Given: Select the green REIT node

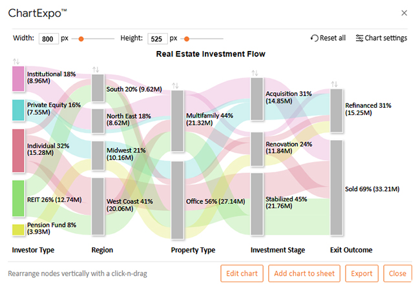Looking at the screenshot, I should [18, 198].
